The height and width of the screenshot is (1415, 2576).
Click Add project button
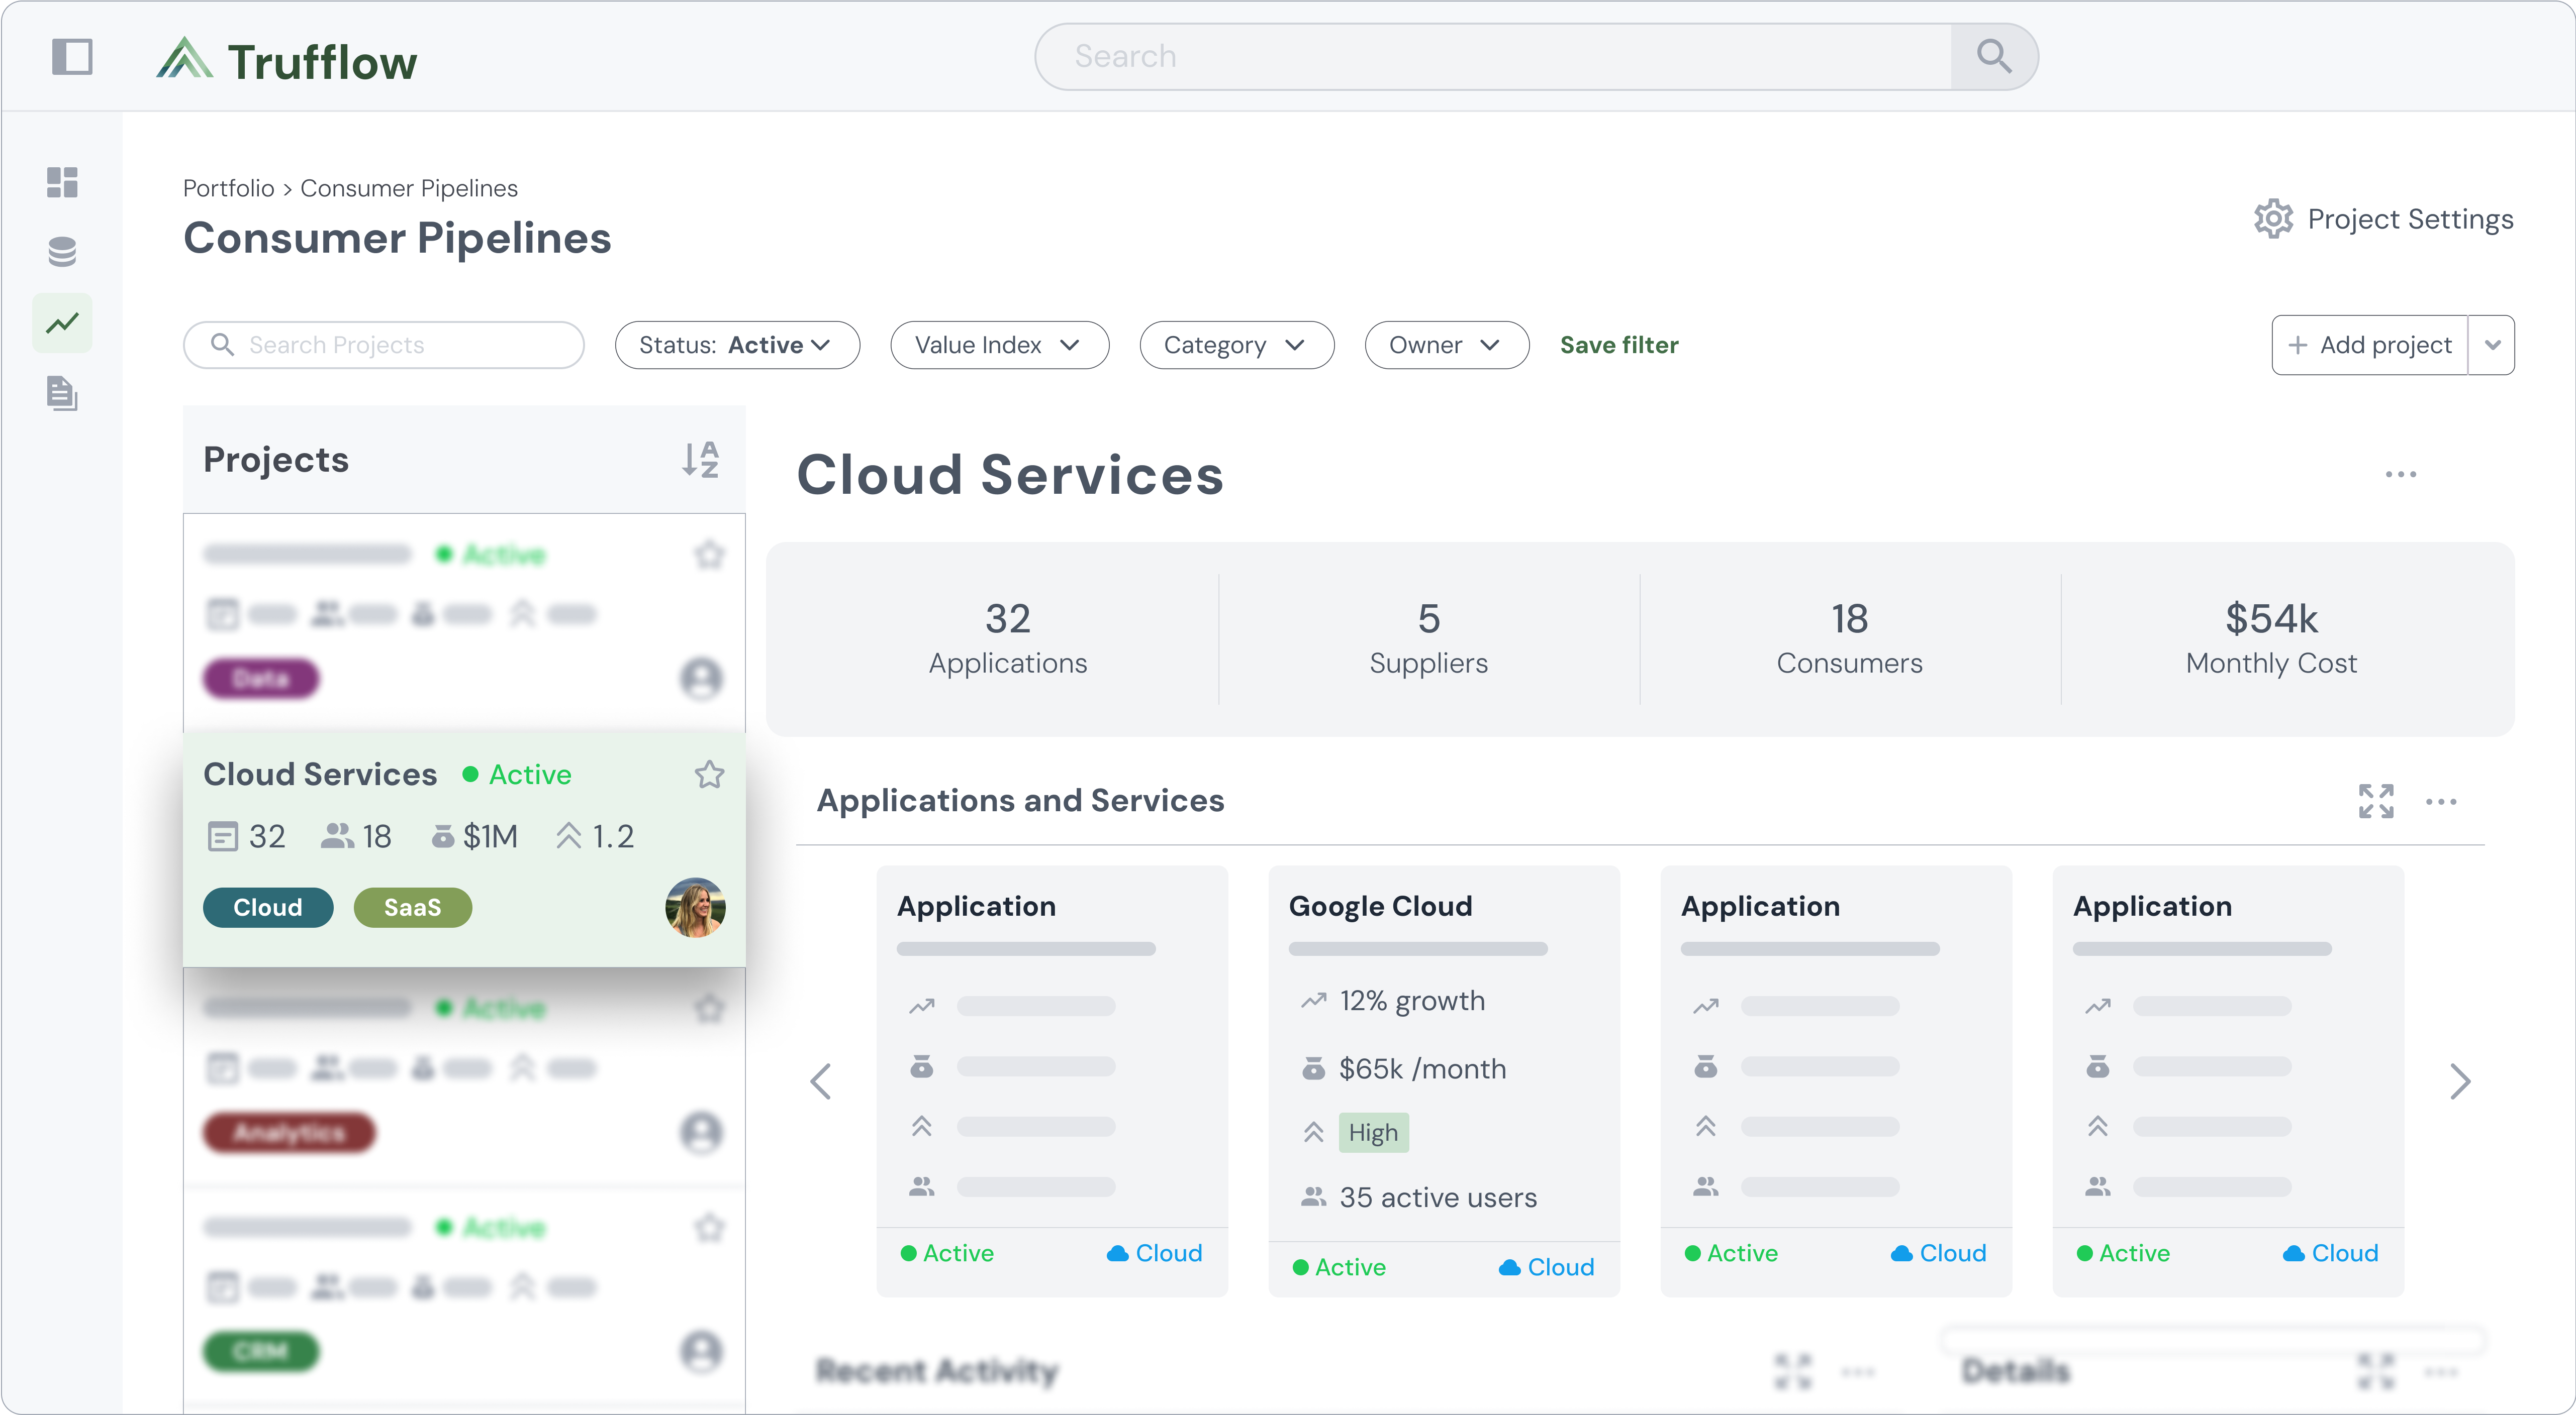pyautogui.click(x=2369, y=345)
